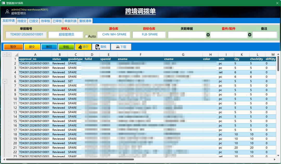Screen dimensions: 281x164
Task: Click the 下载 button with printer icon
Action: [121, 47]
